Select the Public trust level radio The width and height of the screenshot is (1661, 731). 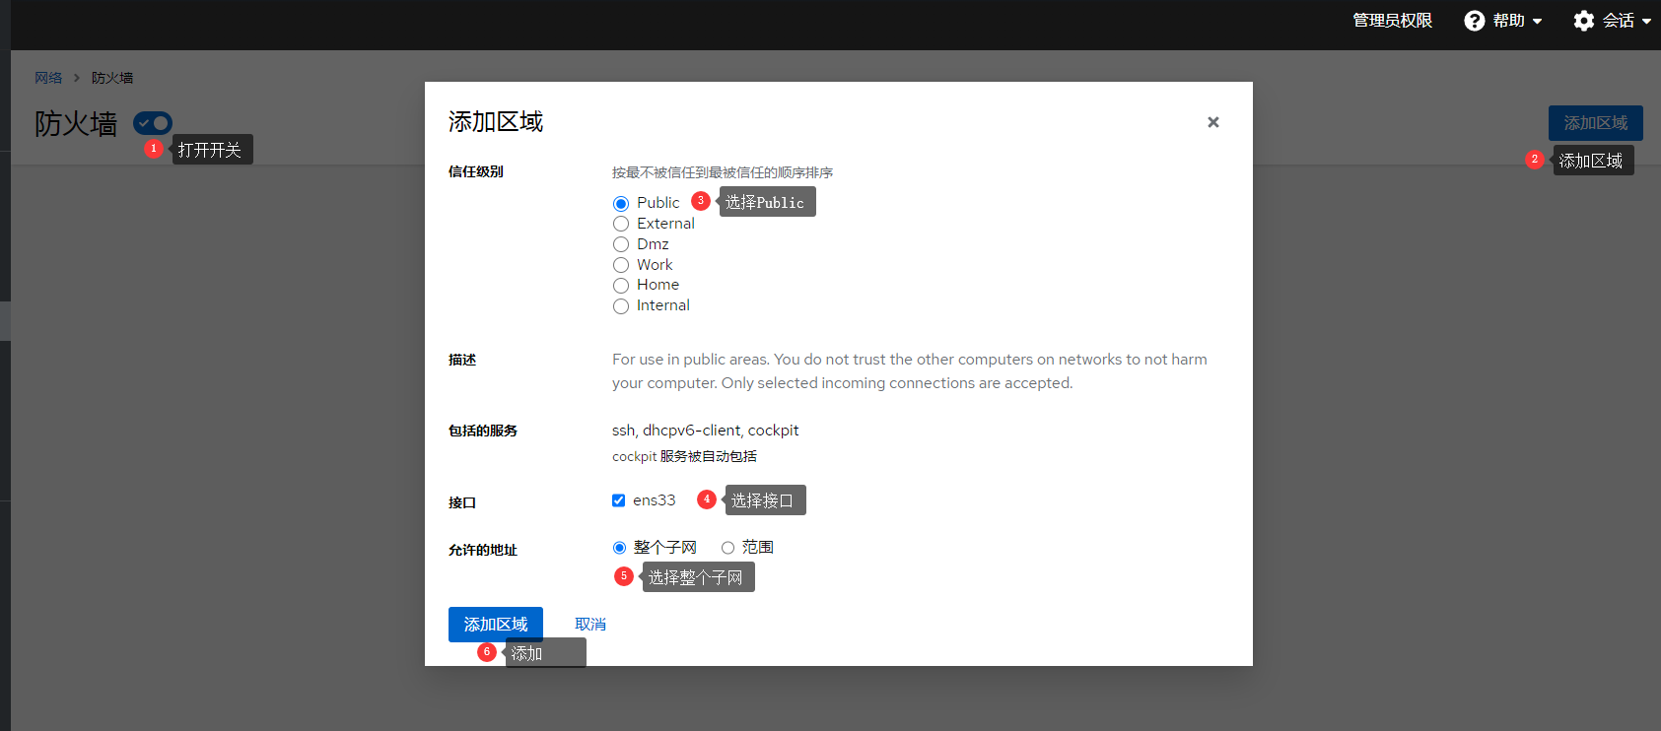(x=621, y=204)
